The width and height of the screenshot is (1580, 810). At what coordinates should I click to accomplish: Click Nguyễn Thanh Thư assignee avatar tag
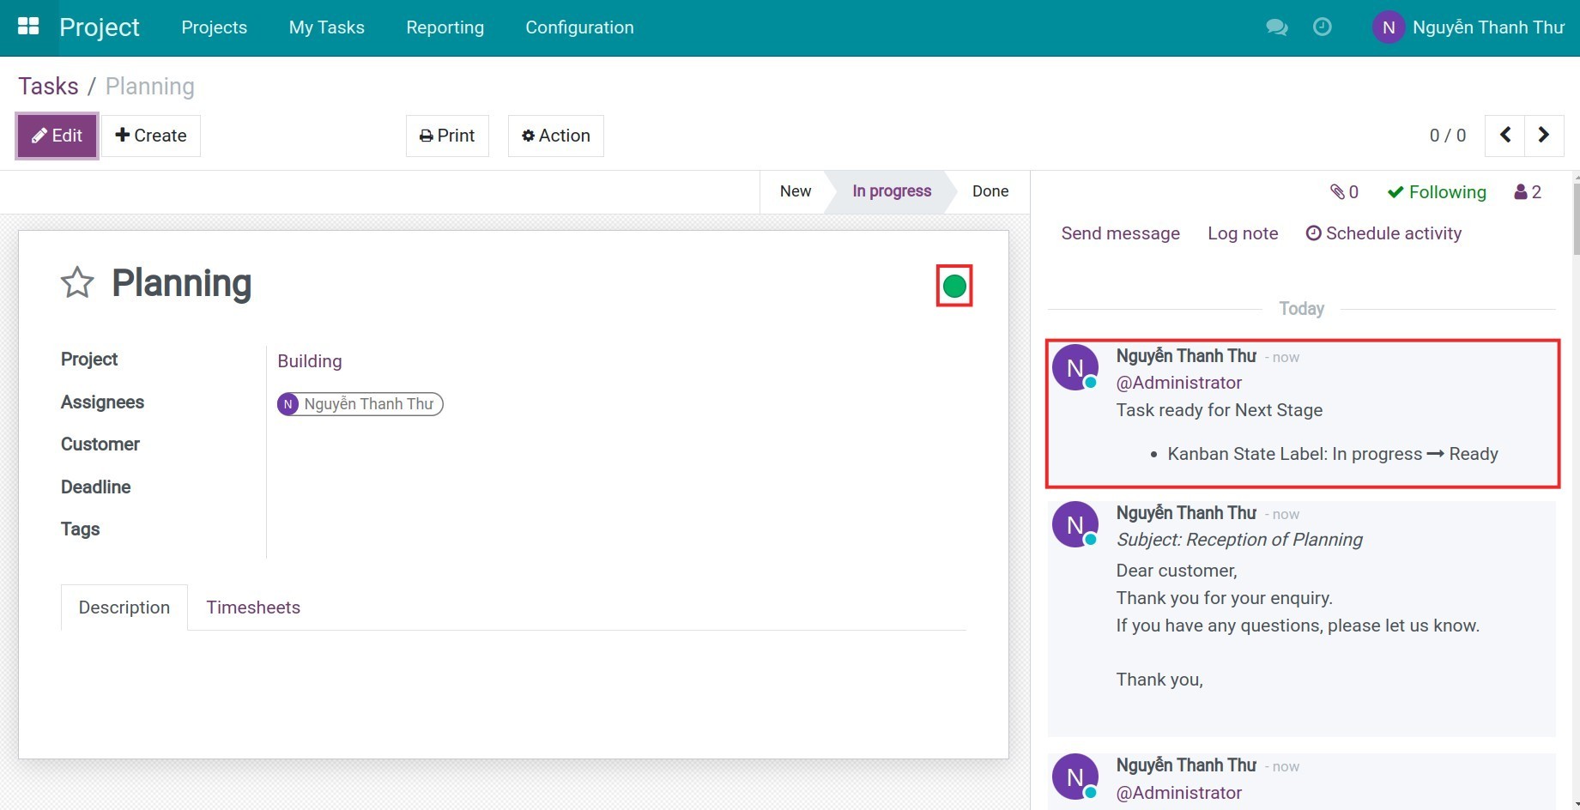(x=360, y=404)
